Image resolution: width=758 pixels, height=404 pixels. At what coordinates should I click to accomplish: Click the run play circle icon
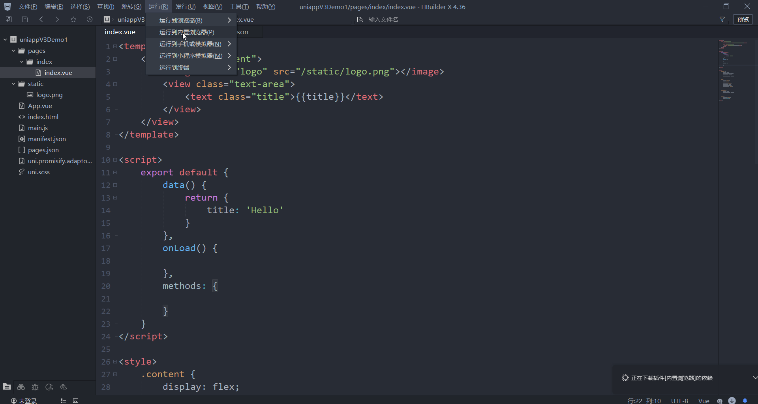(x=90, y=19)
